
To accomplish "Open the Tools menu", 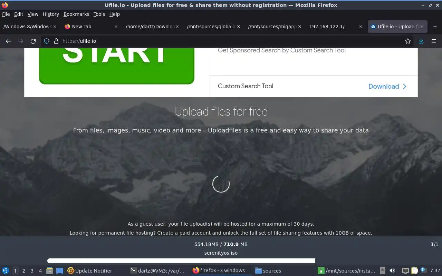I will (x=99, y=14).
